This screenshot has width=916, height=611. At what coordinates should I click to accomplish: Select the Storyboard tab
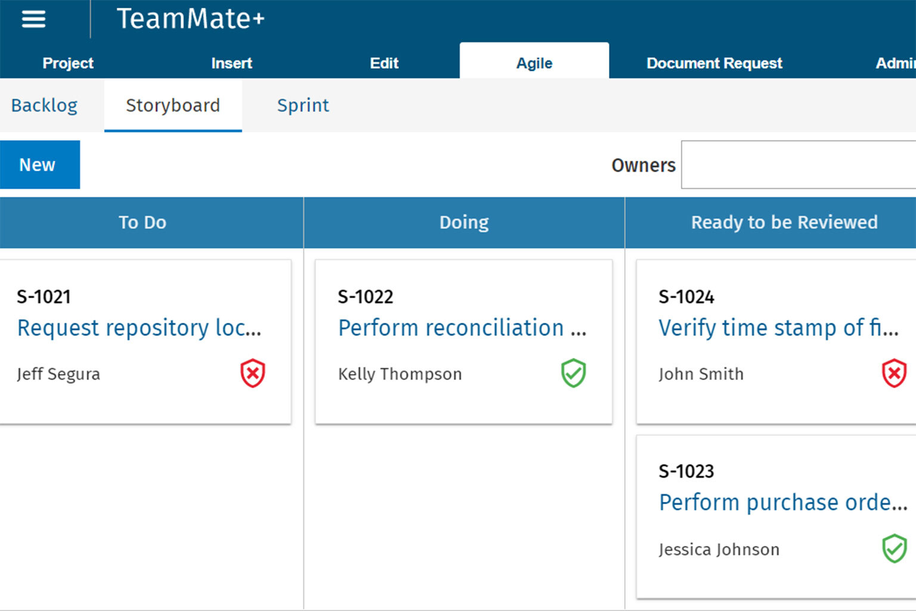173,106
